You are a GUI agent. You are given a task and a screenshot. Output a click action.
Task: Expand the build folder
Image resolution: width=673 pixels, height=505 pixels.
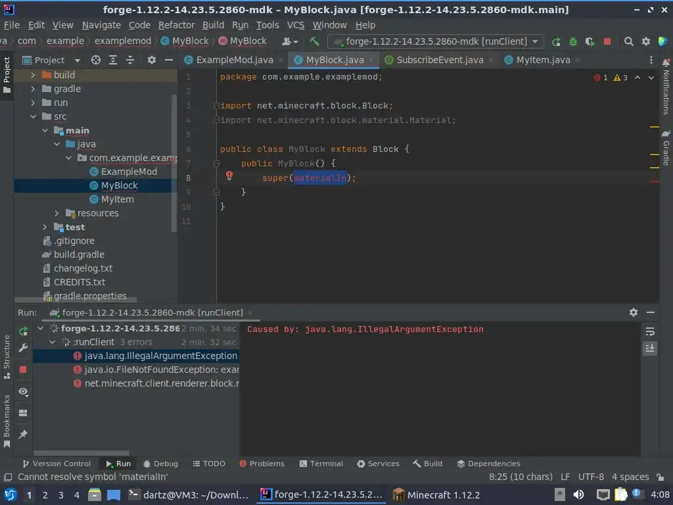tap(33, 75)
